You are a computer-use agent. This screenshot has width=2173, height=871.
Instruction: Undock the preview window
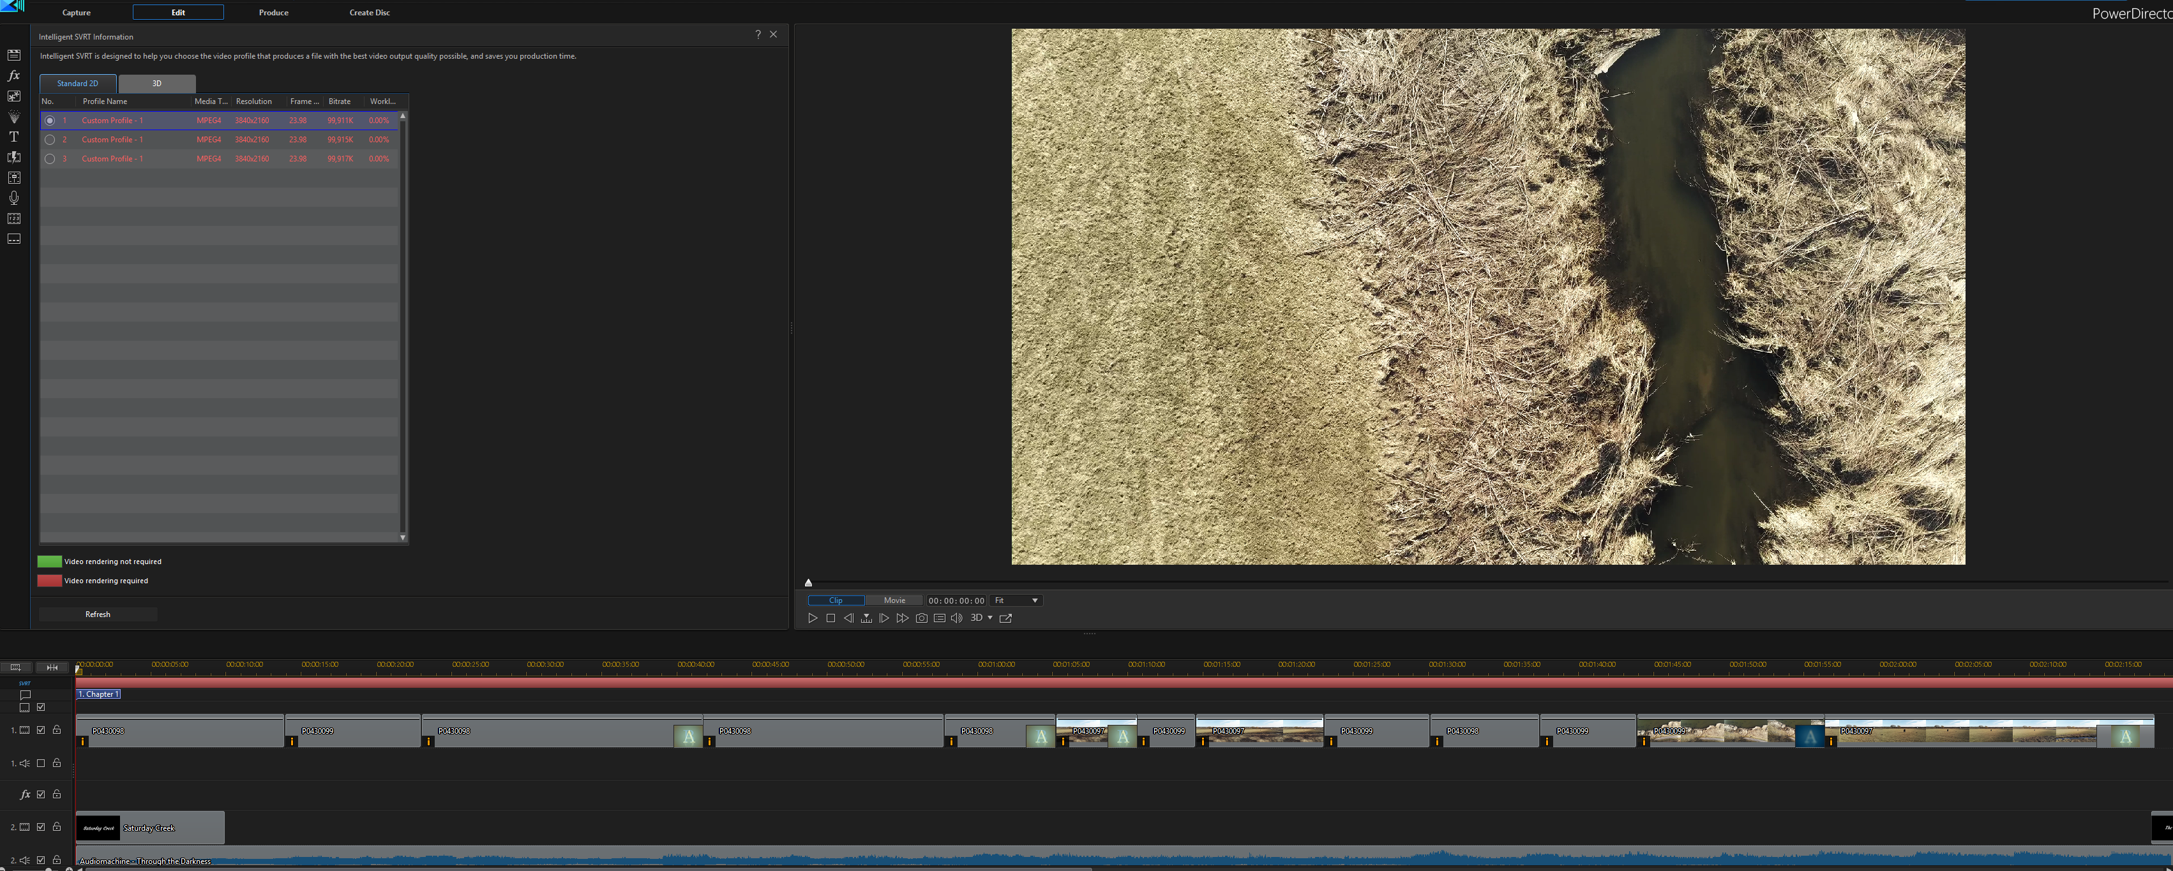coord(1005,618)
